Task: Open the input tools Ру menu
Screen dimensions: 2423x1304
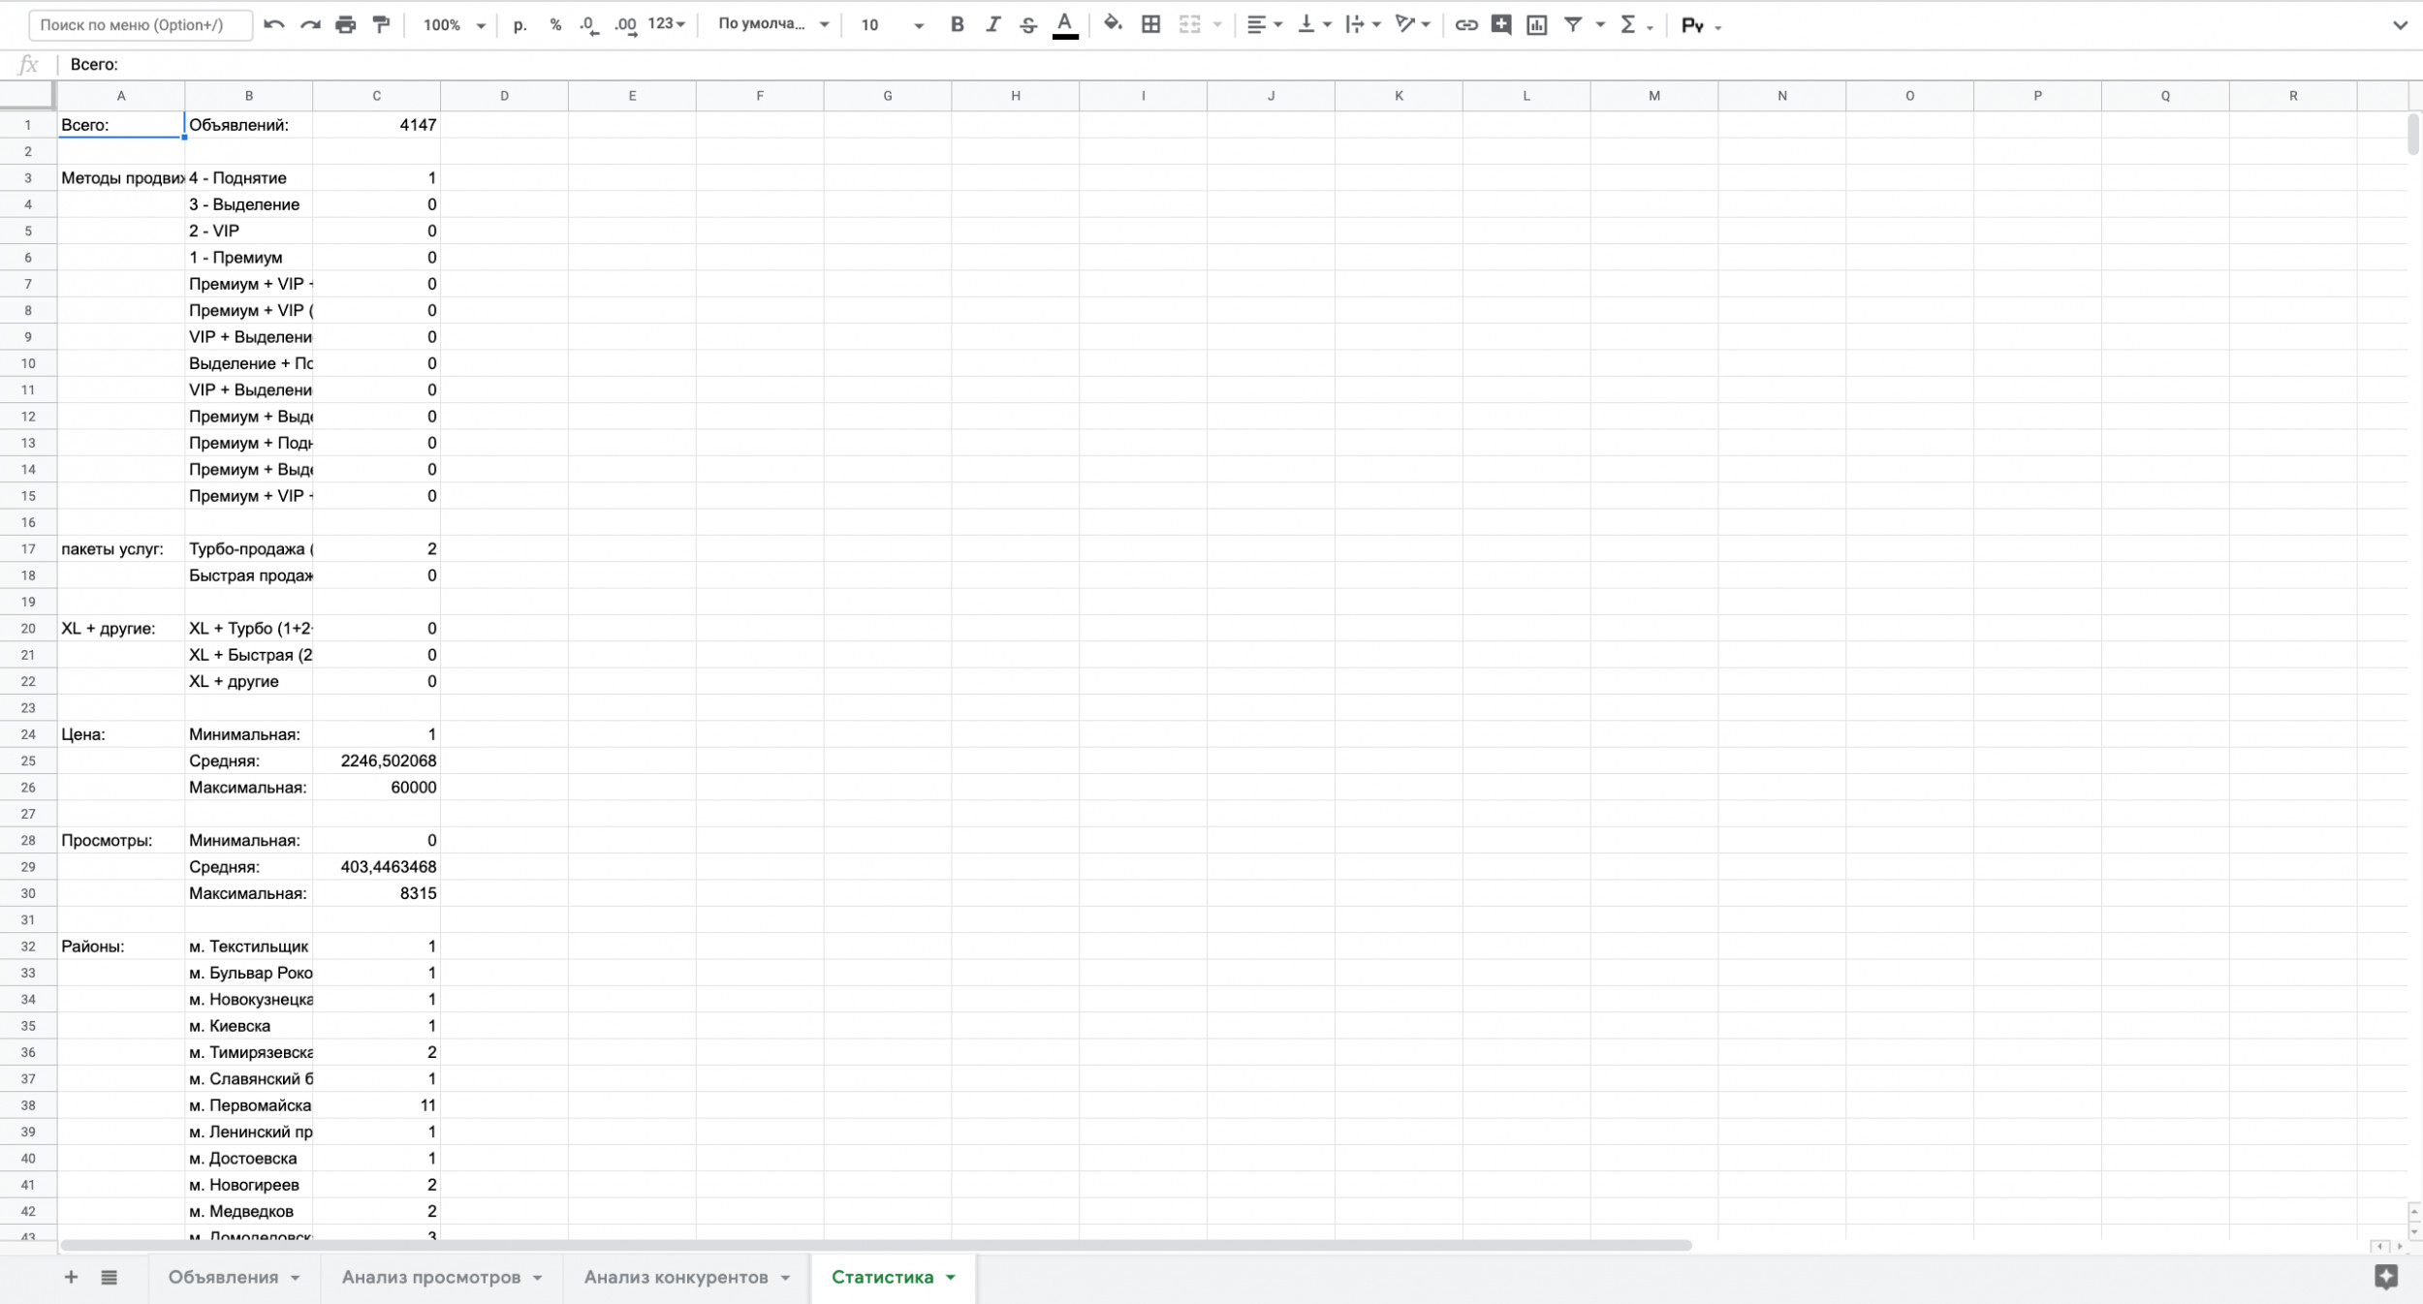Action: [1701, 26]
